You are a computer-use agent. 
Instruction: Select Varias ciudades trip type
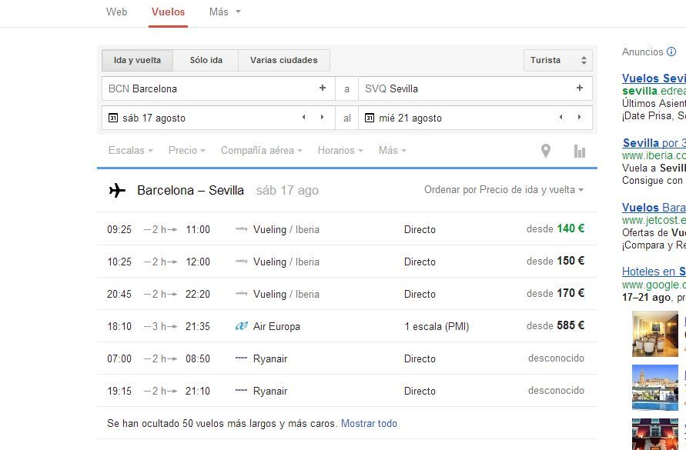coord(284,60)
